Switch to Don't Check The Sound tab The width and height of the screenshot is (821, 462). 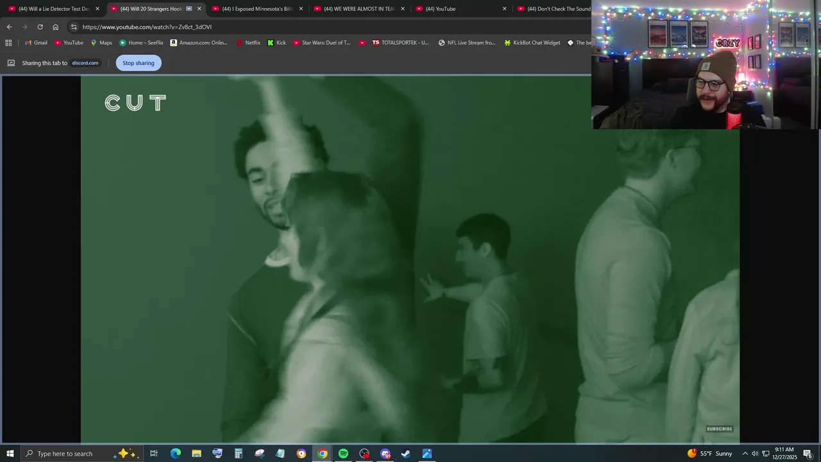click(553, 9)
